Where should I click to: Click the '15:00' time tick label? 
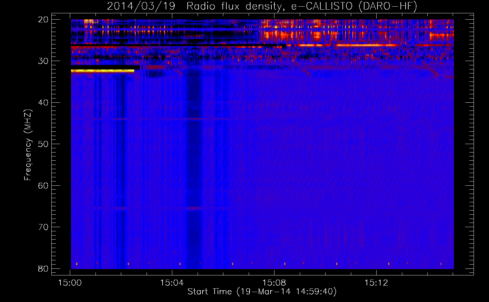pyautogui.click(x=70, y=283)
